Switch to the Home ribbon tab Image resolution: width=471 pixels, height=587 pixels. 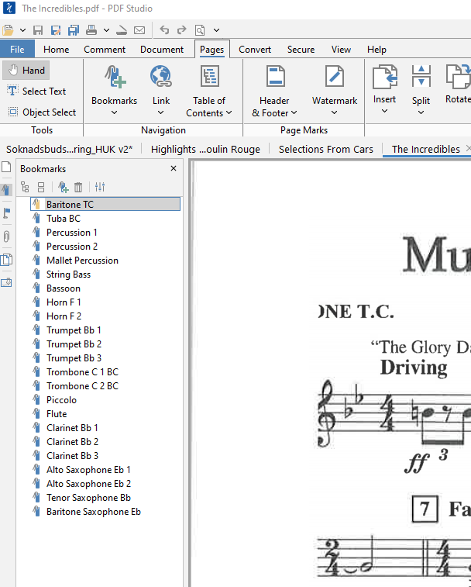click(x=56, y=50)
